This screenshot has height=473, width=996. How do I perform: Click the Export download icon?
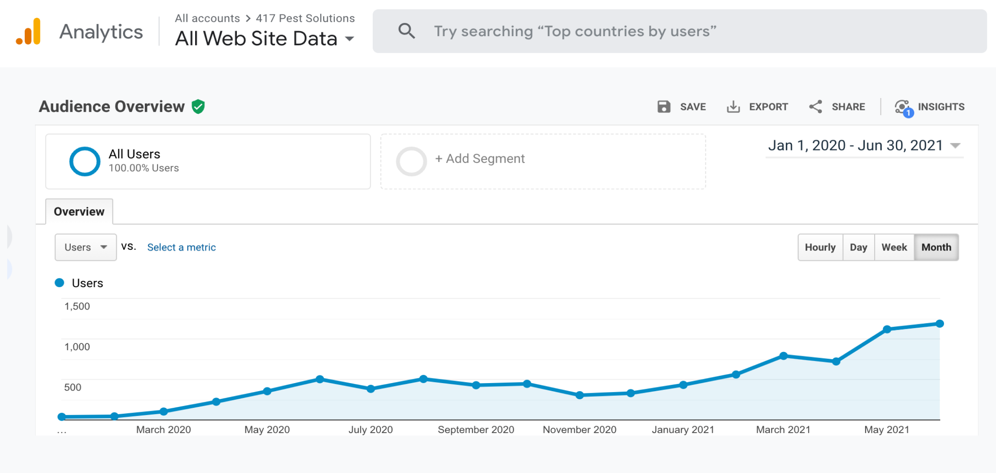point(733,107)
